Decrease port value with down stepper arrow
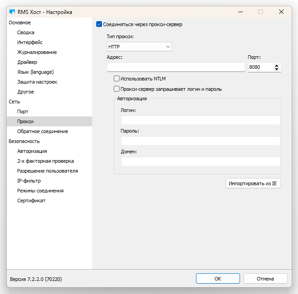Screen dimensions: 298x294 tap(276, 69)
